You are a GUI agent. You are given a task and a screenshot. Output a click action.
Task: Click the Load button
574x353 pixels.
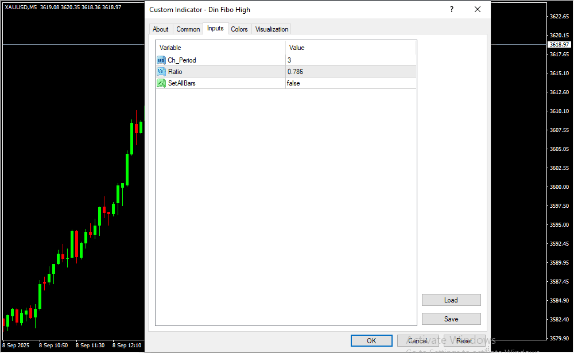pyautogui.click(x=451, y=300)
